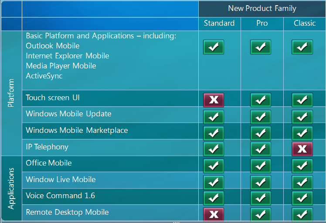Click Pro checkmark for Window Live Mobile
The image size is (326, 223).
click(x=261, y=182)
